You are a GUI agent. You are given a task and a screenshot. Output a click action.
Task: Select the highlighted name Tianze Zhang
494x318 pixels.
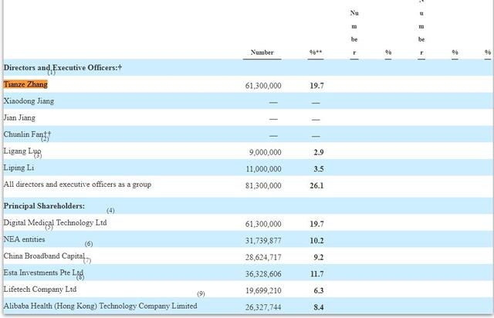25,84
